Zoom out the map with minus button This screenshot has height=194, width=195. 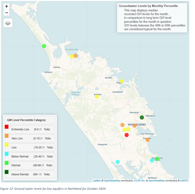pyautogui.click(x=6, y=13)
